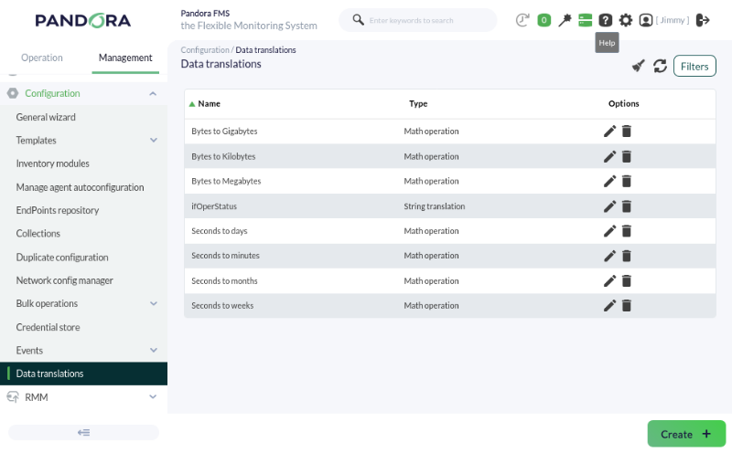Image resolution: width=732 pixels, height=453 pixels.
Task: Delete the Bytes to Gigabytes translation
Action: pos(627,132)
